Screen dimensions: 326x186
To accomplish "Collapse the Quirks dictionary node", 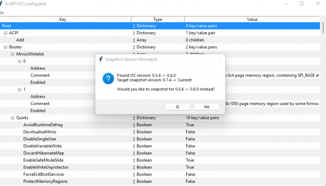I will coord(13,118).
